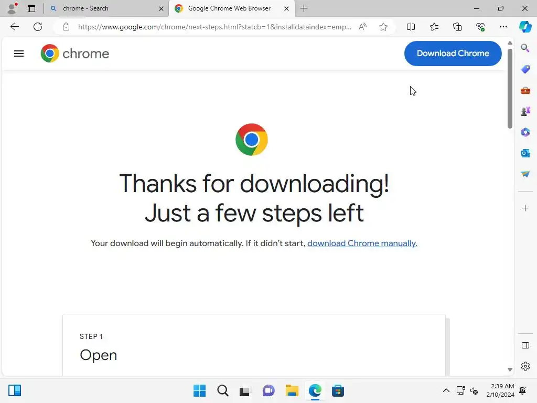This screenshot has width=537, height=403.
Task: Go back to the previous page
Action: click(x=14, y=27)
